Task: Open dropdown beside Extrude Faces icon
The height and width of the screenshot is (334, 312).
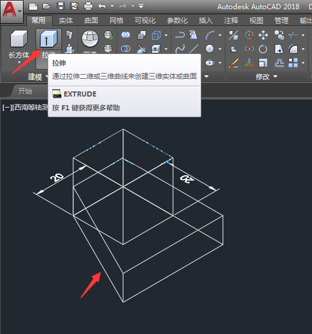Action: click(x=166, y=49)
